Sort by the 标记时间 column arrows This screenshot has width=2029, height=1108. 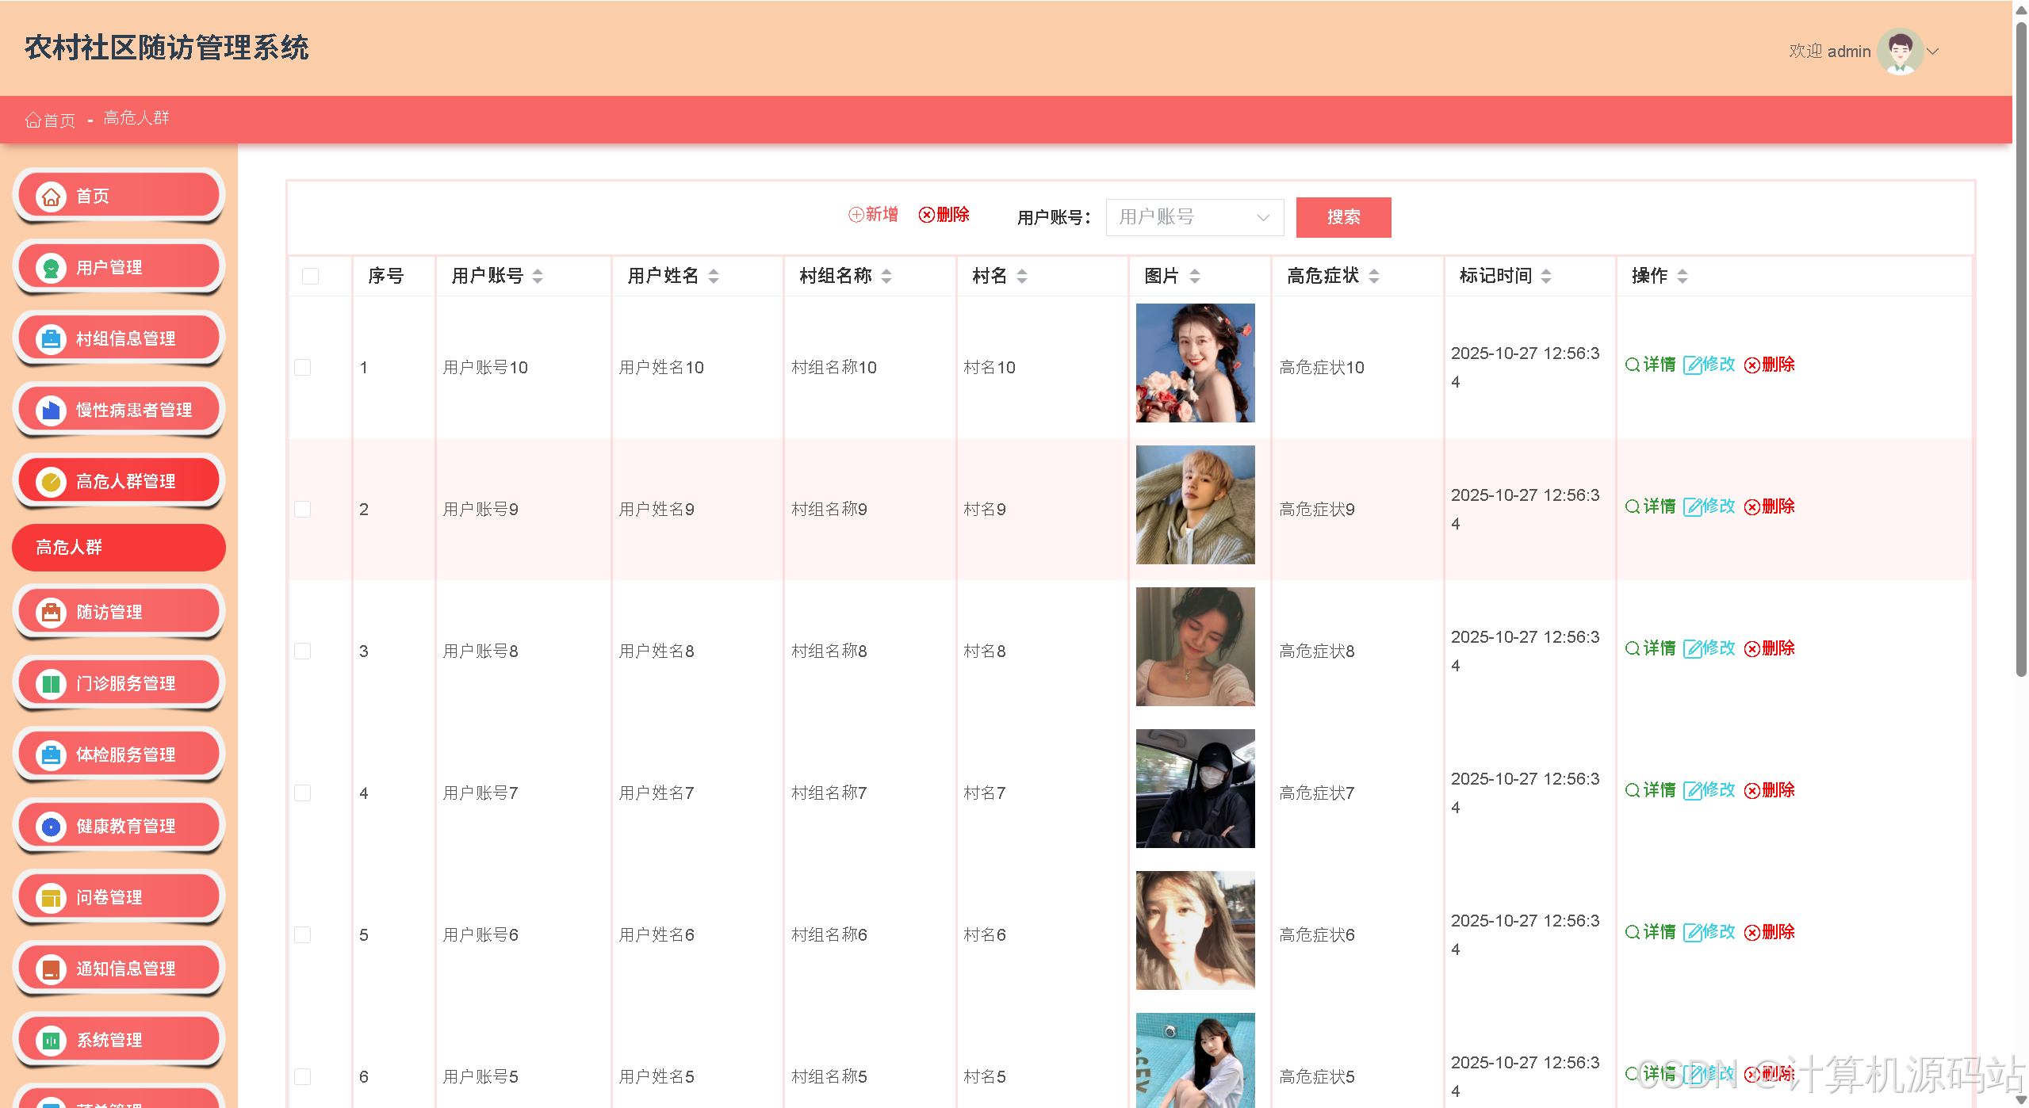click(x=1546, y=276)
